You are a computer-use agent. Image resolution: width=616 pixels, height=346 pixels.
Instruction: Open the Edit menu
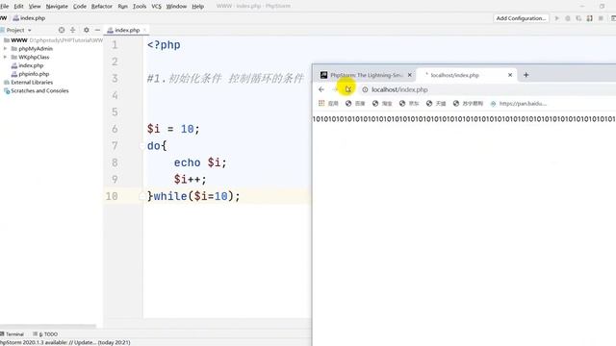[18, 7]
